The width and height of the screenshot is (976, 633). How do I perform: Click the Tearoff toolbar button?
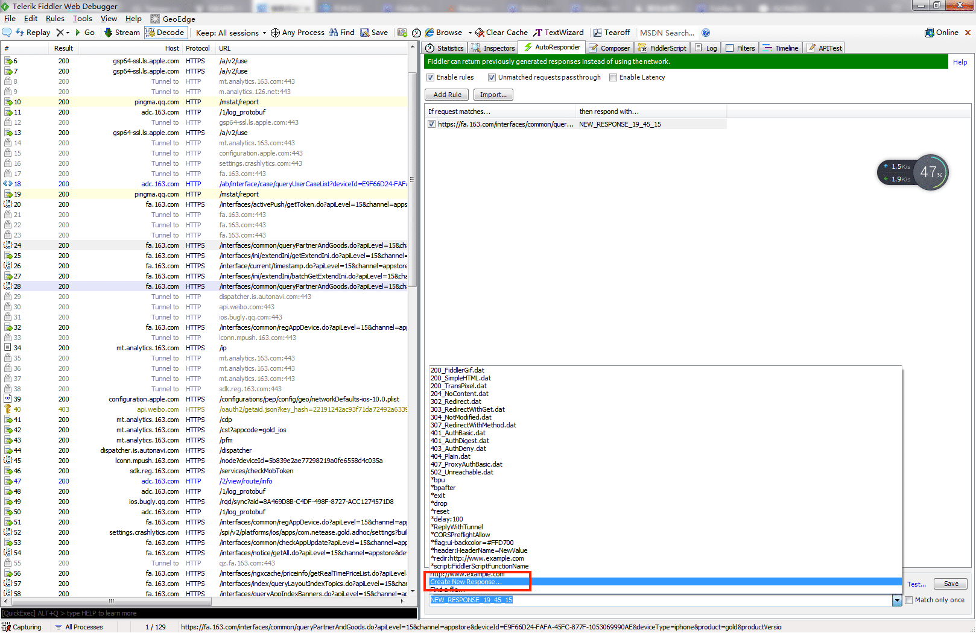click(612, 33)
